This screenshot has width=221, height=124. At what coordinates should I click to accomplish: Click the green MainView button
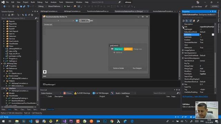(x=118, y=49)
